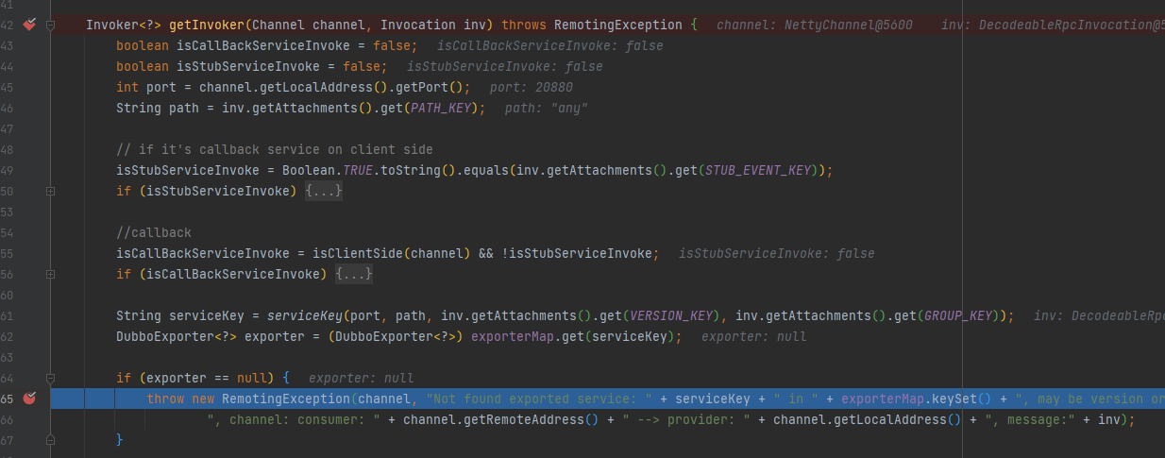Open the {...} placeholder after if (isStubServiceInvoke)
Screen dimensions: 1165x458
point(324,191)
